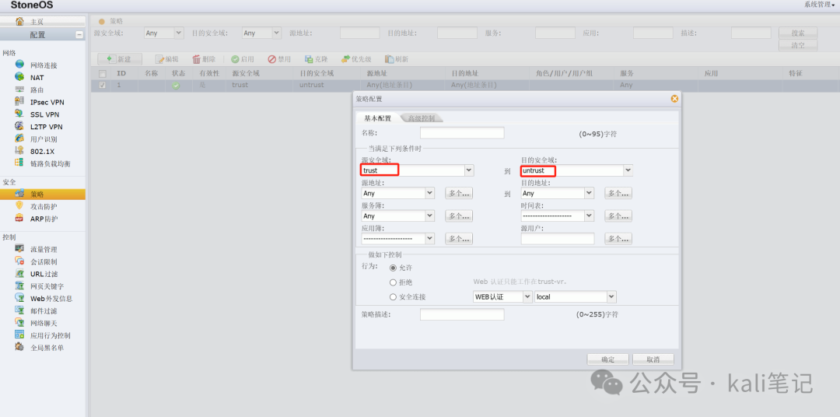Open the 用户识别 icon
The image size is (840, 417).
click(19, 138)
